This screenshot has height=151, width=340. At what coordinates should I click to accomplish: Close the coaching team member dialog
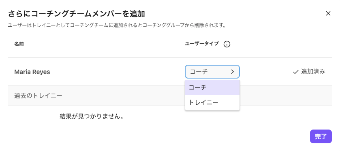click(328, 14)
